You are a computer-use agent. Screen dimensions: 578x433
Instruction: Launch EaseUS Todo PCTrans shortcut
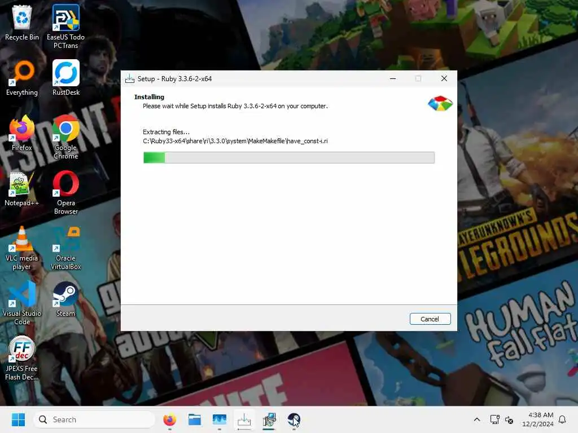pos(65,26)
